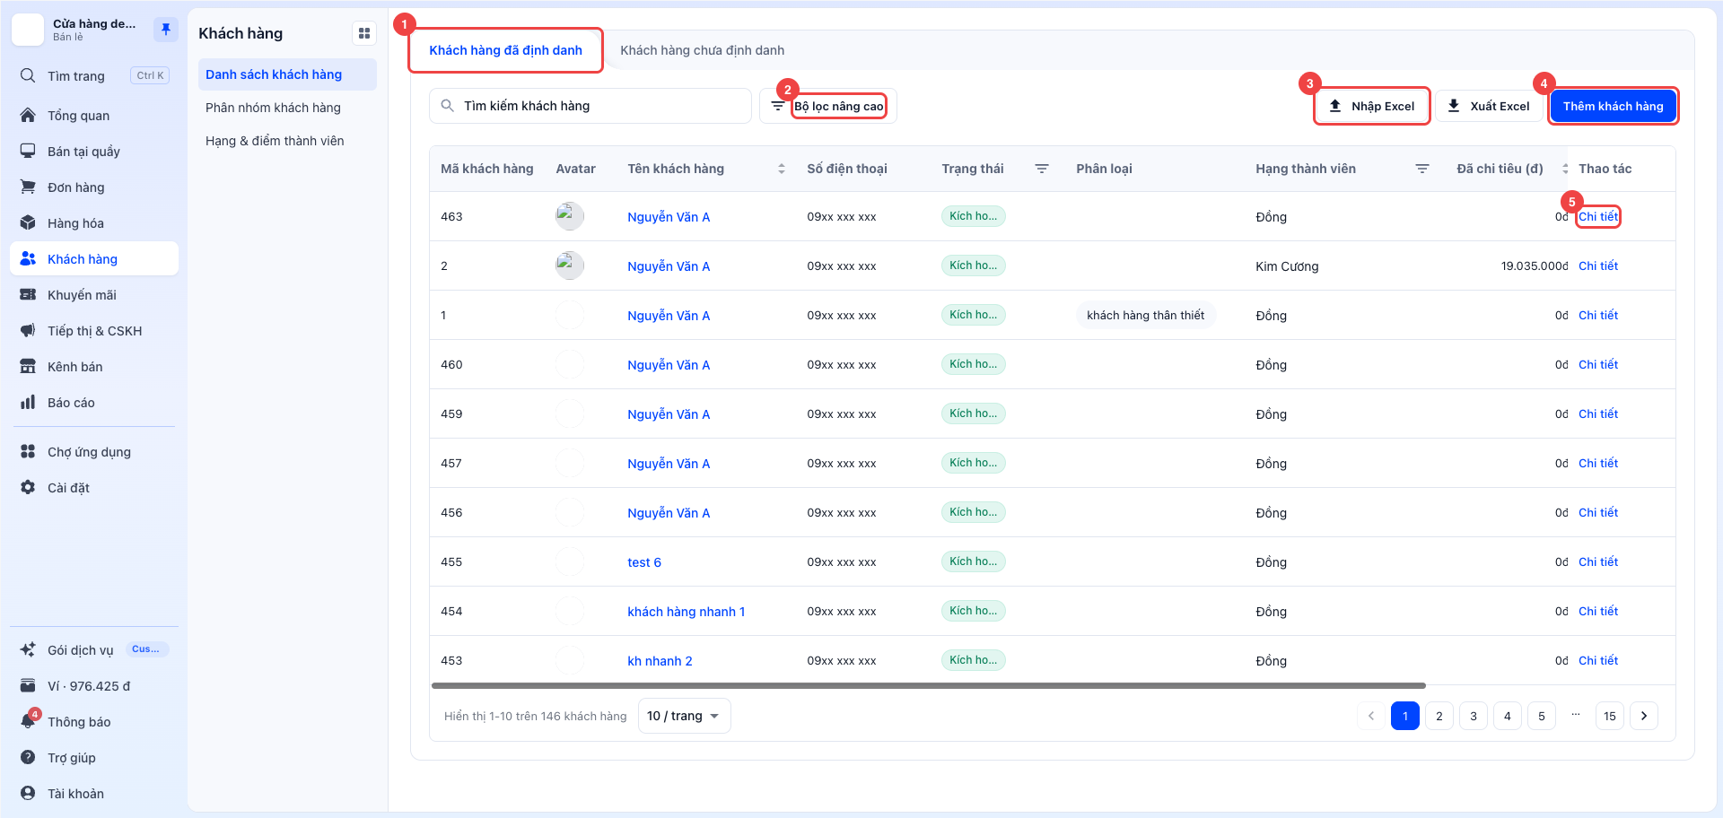
Task: Open Chi tiết for customer 463
Action: pyautogui.click(x=1598, y=216)
